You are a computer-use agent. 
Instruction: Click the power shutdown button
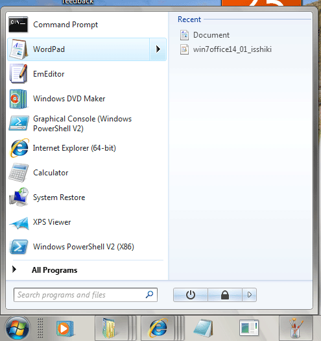191,295
